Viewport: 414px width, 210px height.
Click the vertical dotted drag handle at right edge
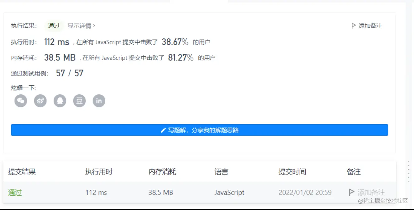coord(408,171)
